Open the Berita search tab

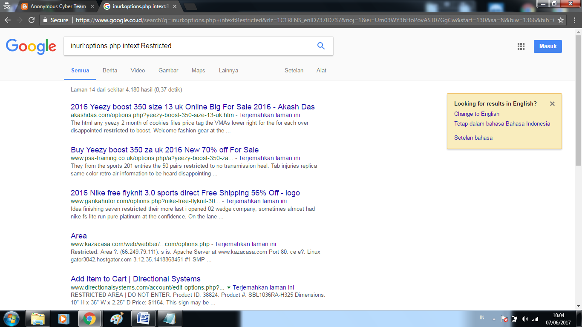click(110, 70)
